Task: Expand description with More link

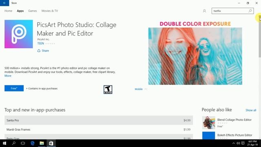Action: point(8,76)
